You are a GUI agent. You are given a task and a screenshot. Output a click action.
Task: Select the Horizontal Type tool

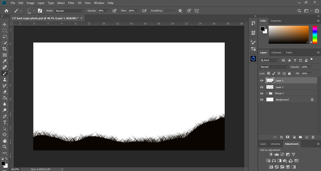point(5,122)
